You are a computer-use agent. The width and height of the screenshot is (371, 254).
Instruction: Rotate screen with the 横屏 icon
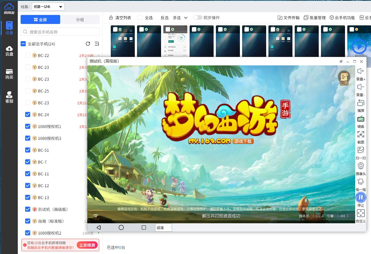coord(361,103)
